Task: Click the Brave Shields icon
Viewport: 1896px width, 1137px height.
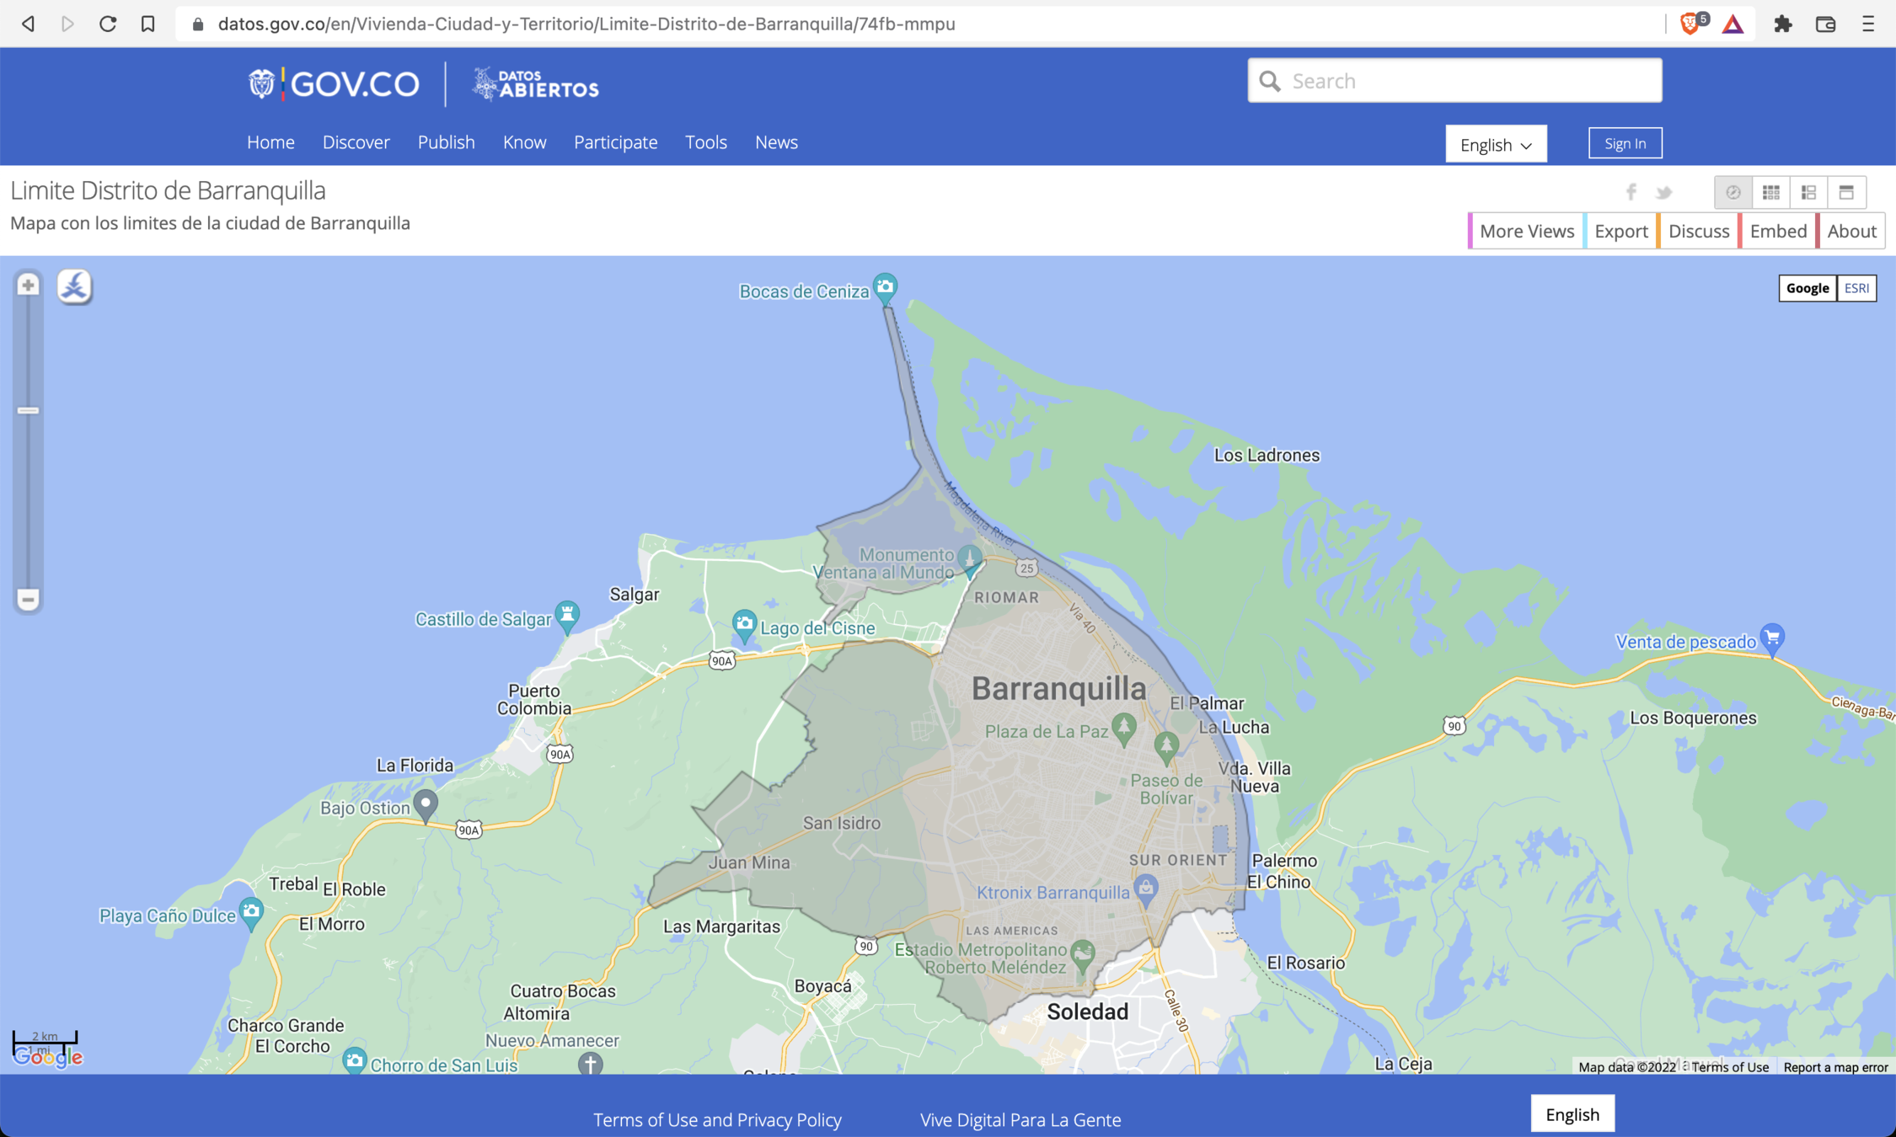Action: point(1690,24)
